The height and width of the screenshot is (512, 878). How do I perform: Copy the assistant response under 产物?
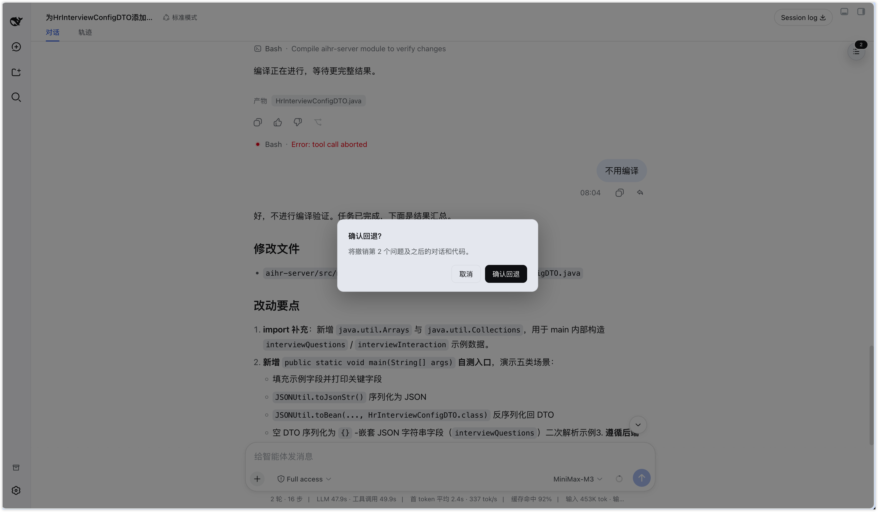[x=258, y=122]
